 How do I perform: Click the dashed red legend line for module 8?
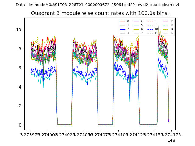(x=150, y=21)
